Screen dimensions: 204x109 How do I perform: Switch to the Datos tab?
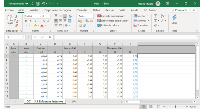point(96,10)
